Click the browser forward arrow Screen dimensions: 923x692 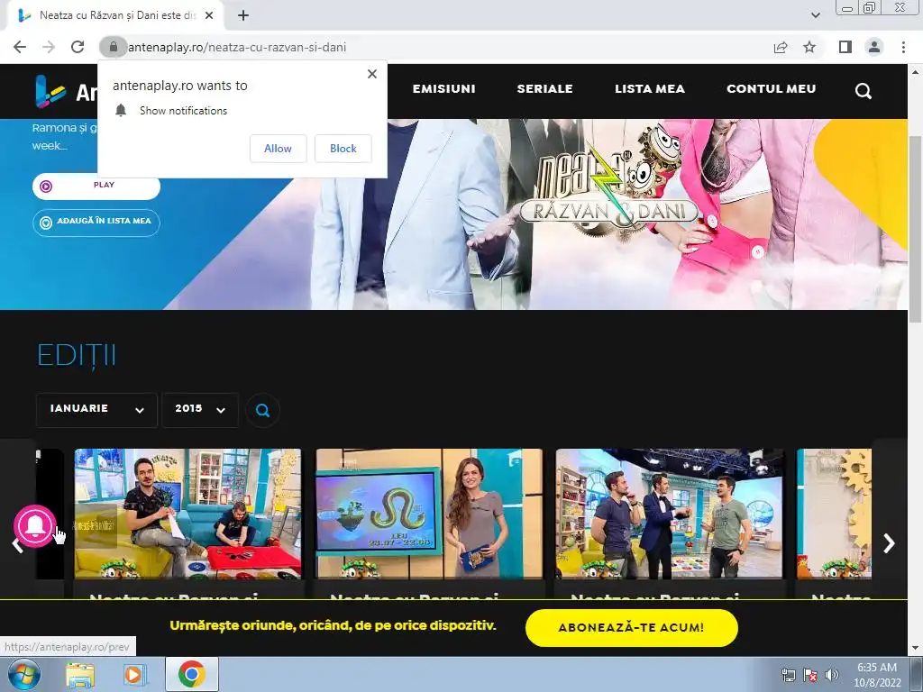pos(49,47)
